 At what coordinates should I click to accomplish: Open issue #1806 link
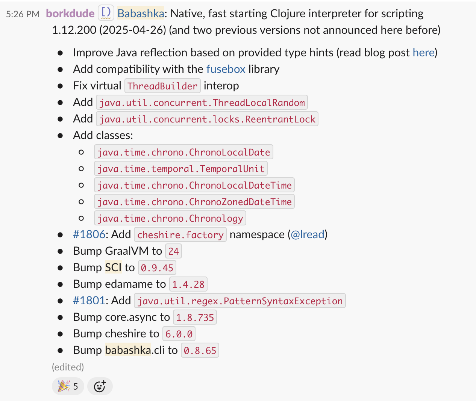click(x=89, y=234)
